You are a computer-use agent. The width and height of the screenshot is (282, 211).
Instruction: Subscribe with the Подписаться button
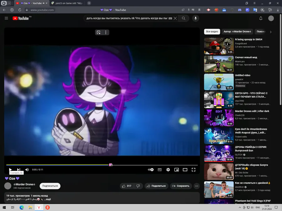50,186
